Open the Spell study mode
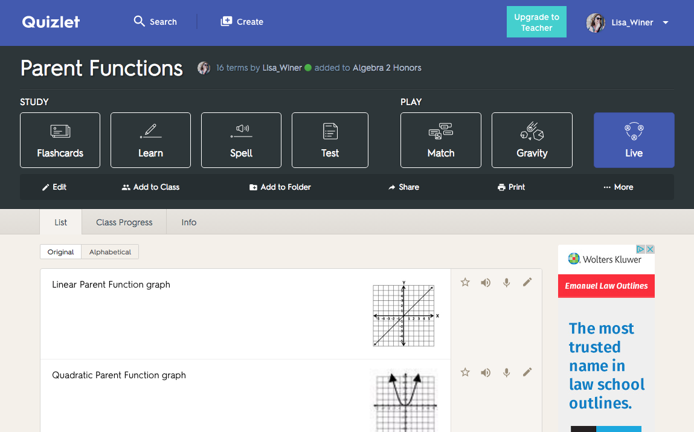694x432 pixels. click(241, 140)
